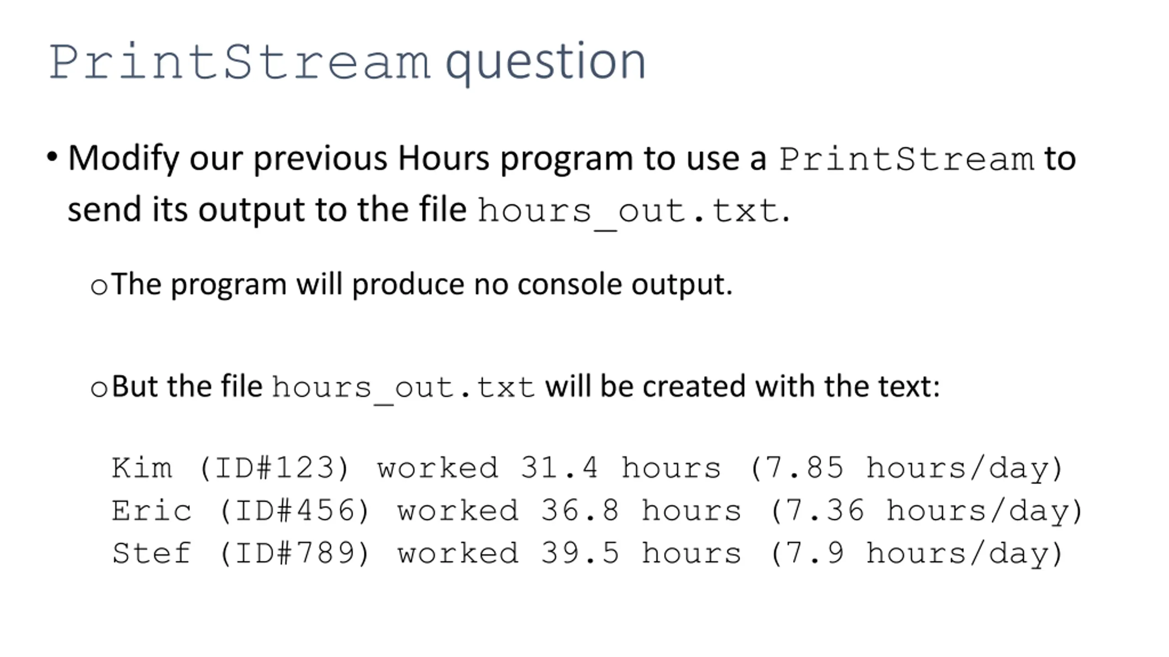Select the hollow bullet before But the file

(x=99, y=389)
